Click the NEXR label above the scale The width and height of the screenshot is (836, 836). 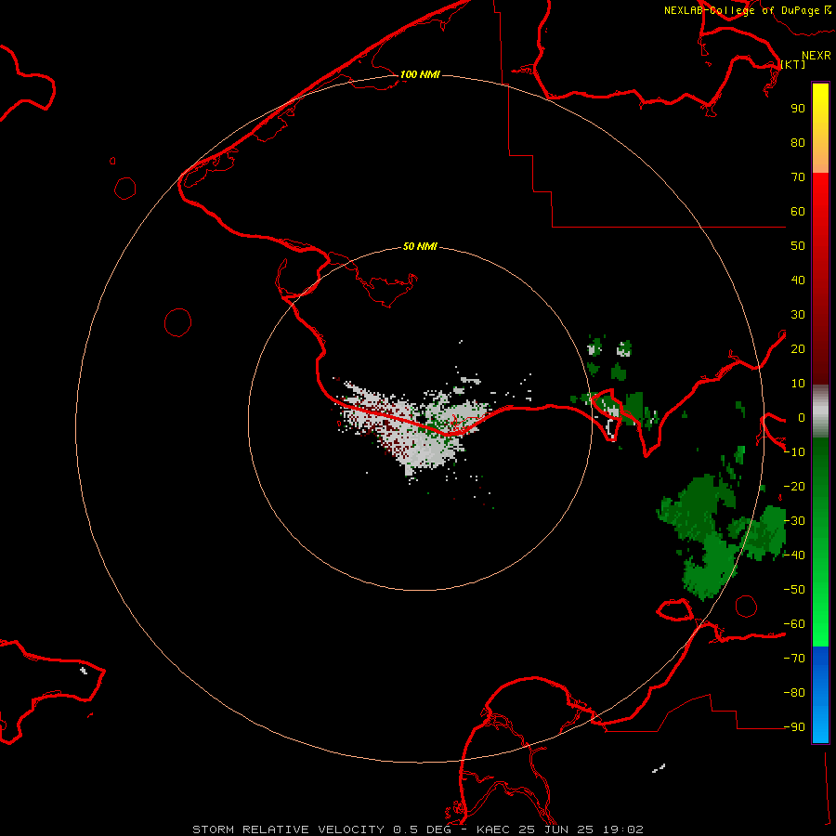point(816,56)
